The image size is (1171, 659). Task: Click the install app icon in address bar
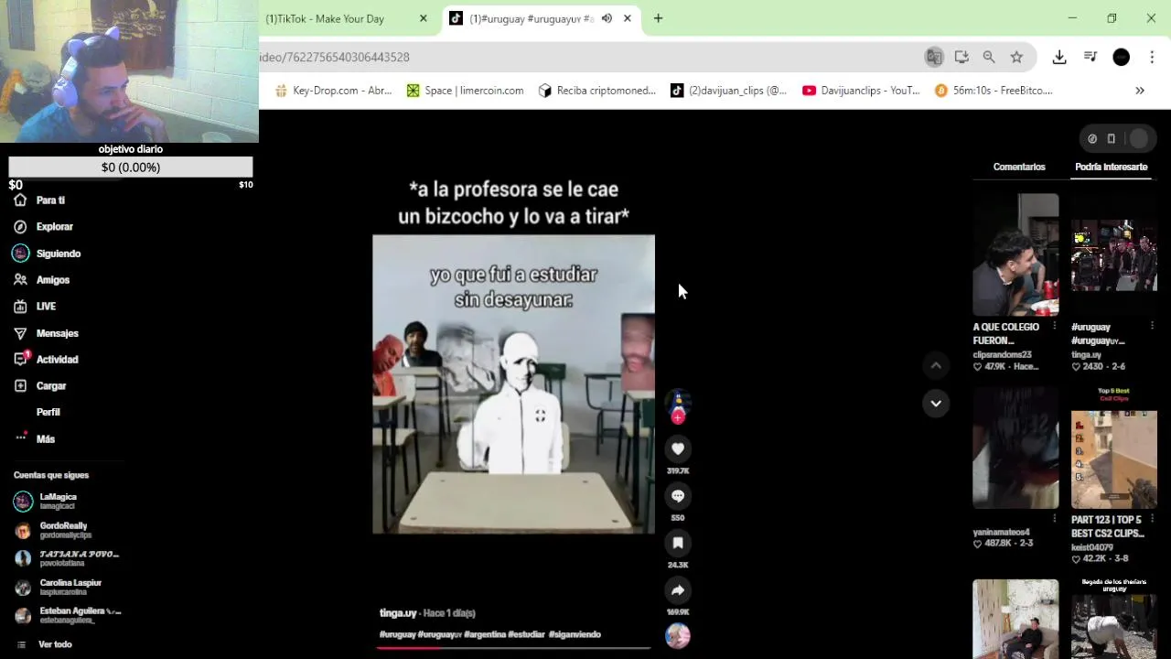(962, 57)
